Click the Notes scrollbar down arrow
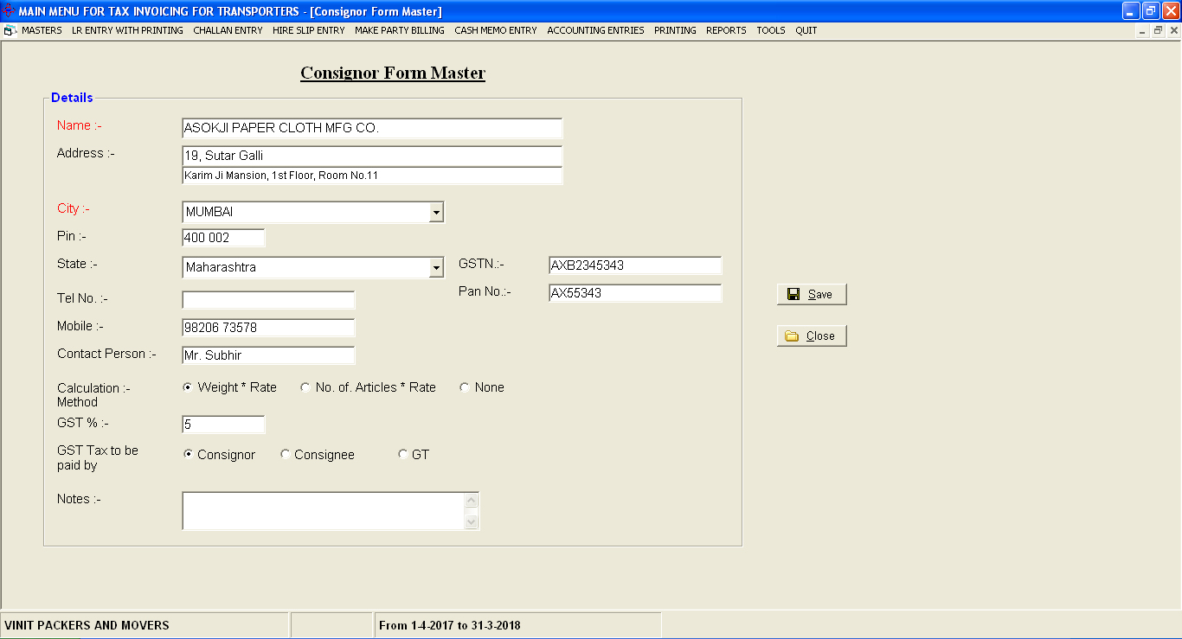The height and width of the screenshot is (639, 1182). 471,520
